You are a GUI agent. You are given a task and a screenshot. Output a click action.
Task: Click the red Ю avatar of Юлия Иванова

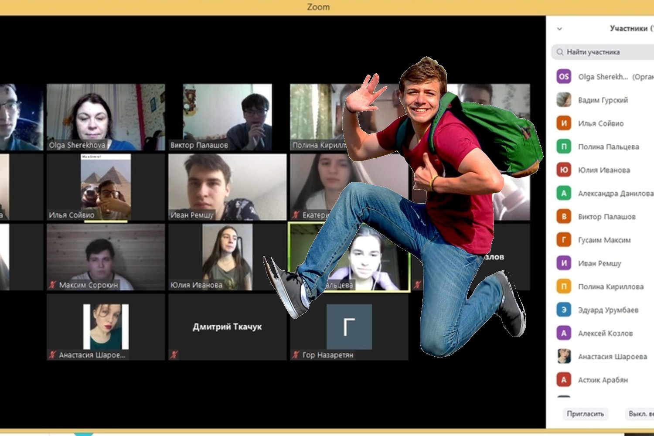tap(564, 170)
